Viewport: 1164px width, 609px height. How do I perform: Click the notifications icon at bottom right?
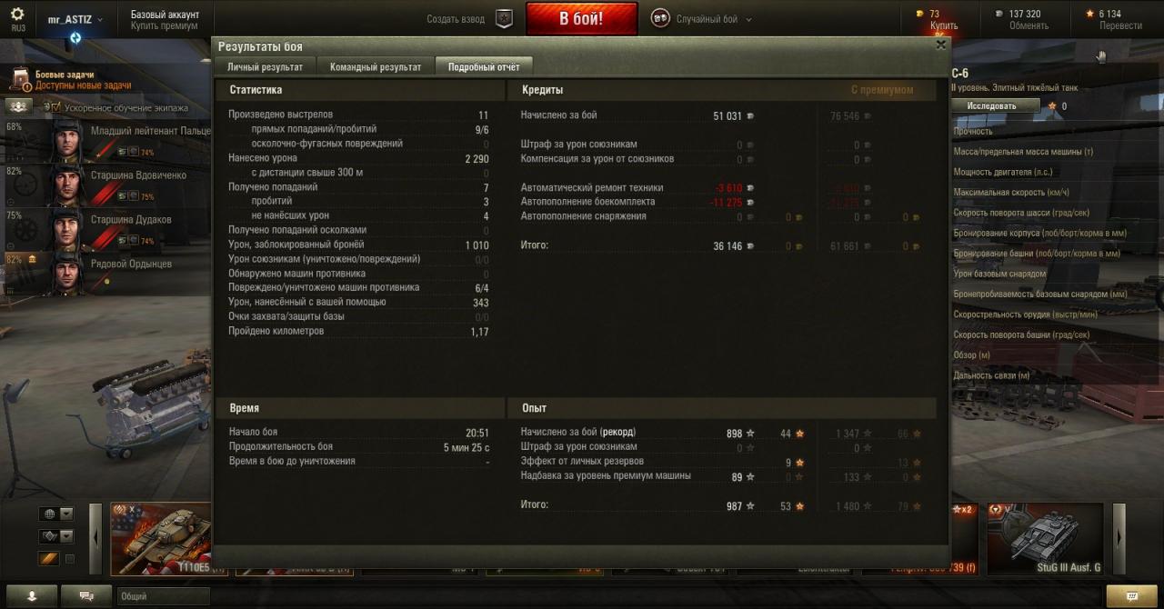coord(1132,596)
